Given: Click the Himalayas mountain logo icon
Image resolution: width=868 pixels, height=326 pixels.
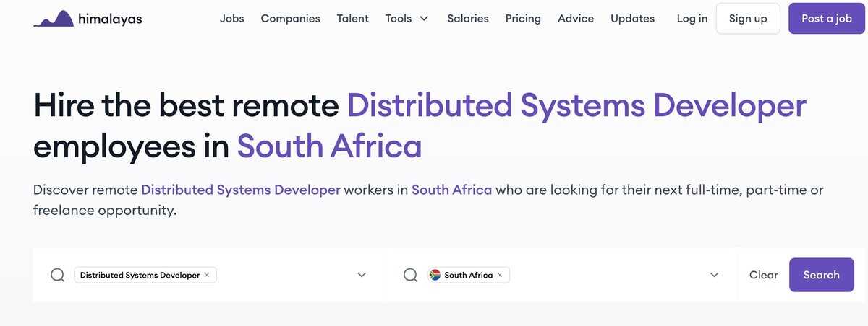Looking at the screenshot, I should pyautogui.click(x=53, y=19).
